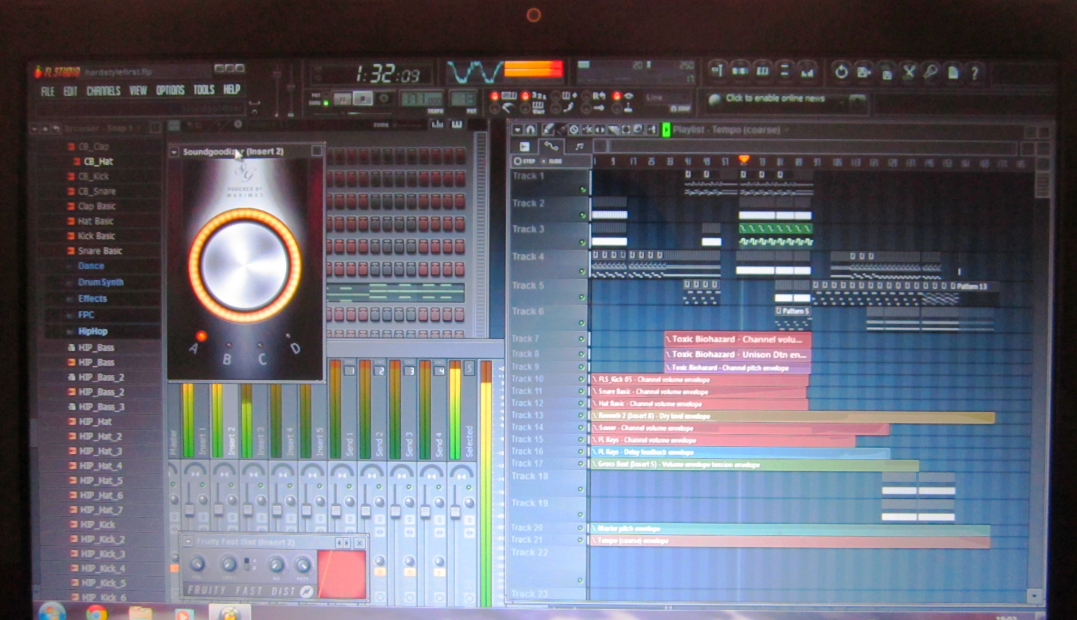
Task: Expand the FPC folder in browser
Action: (85, 315)
